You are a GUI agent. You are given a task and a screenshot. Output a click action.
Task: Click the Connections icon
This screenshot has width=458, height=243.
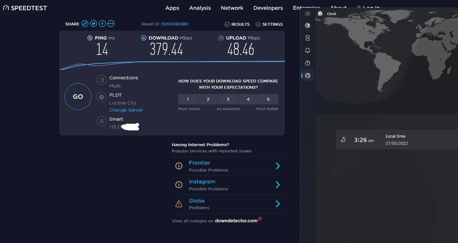[101, 80]
